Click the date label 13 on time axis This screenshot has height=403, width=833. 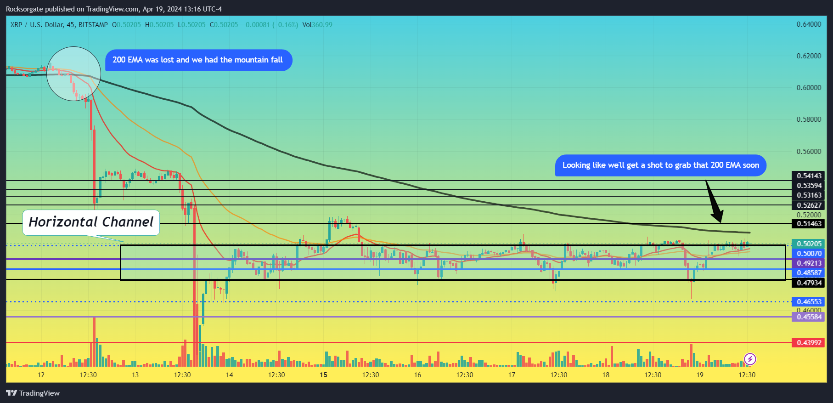click(x=135, y=375)
